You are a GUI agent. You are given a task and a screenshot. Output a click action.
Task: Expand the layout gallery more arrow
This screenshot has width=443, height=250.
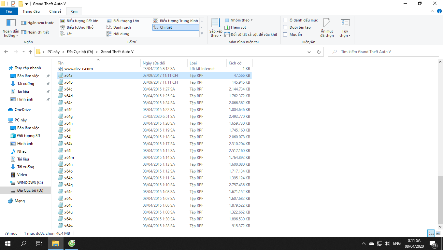tap(202, 34)
